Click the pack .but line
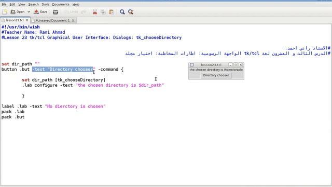 [13, 117]
